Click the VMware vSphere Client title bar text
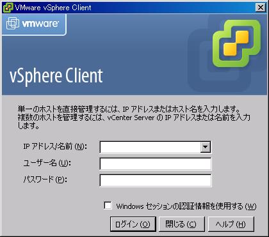269x237 pixels. (53, 8)
